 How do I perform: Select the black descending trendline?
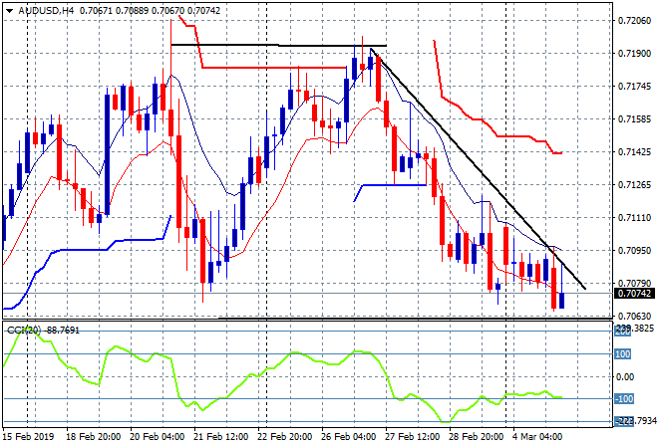click(x=479, y=169)
